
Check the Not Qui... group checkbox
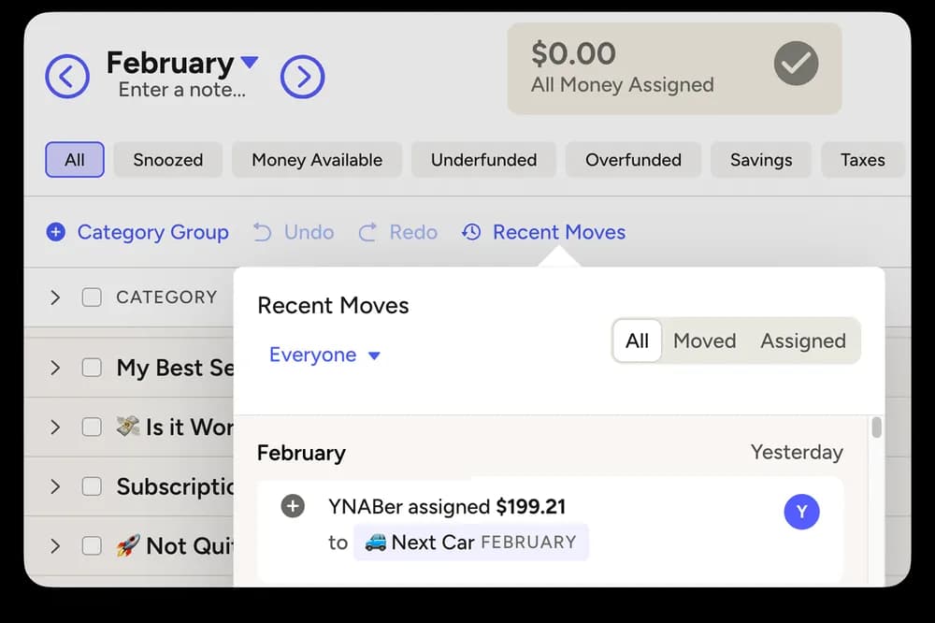(92, 546)
